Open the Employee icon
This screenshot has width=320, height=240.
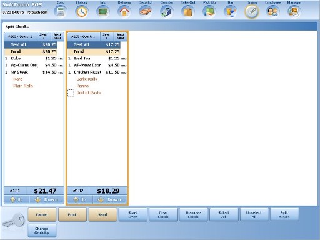tap(273, 11)
